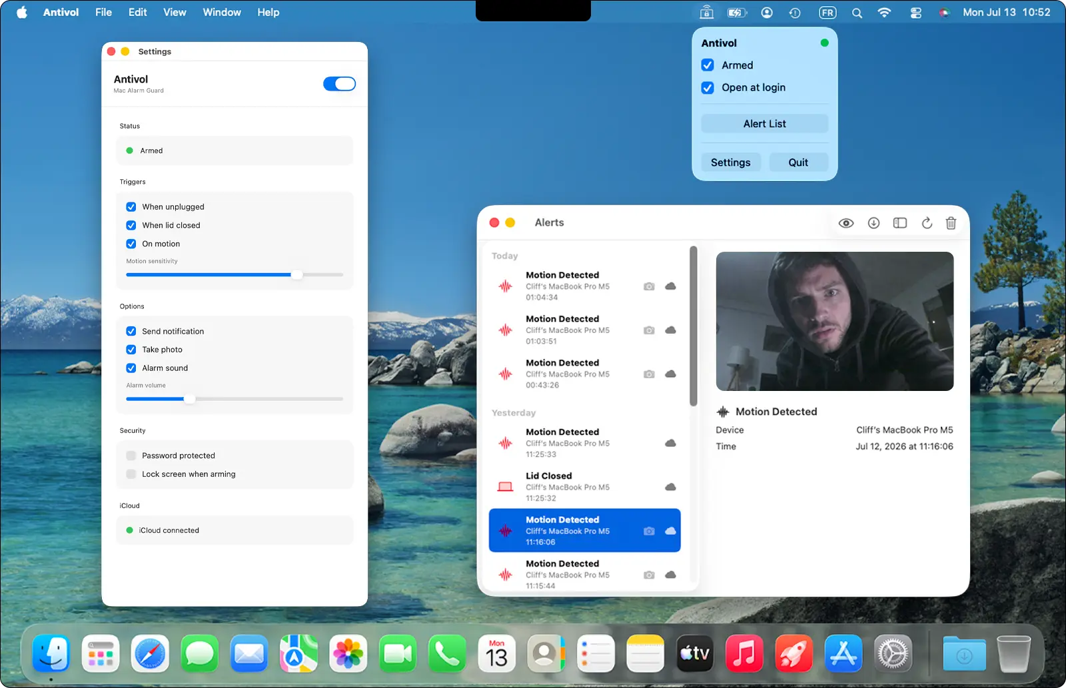Click the iCloud connected status row

pyautogui.click(x=235, y=530)
